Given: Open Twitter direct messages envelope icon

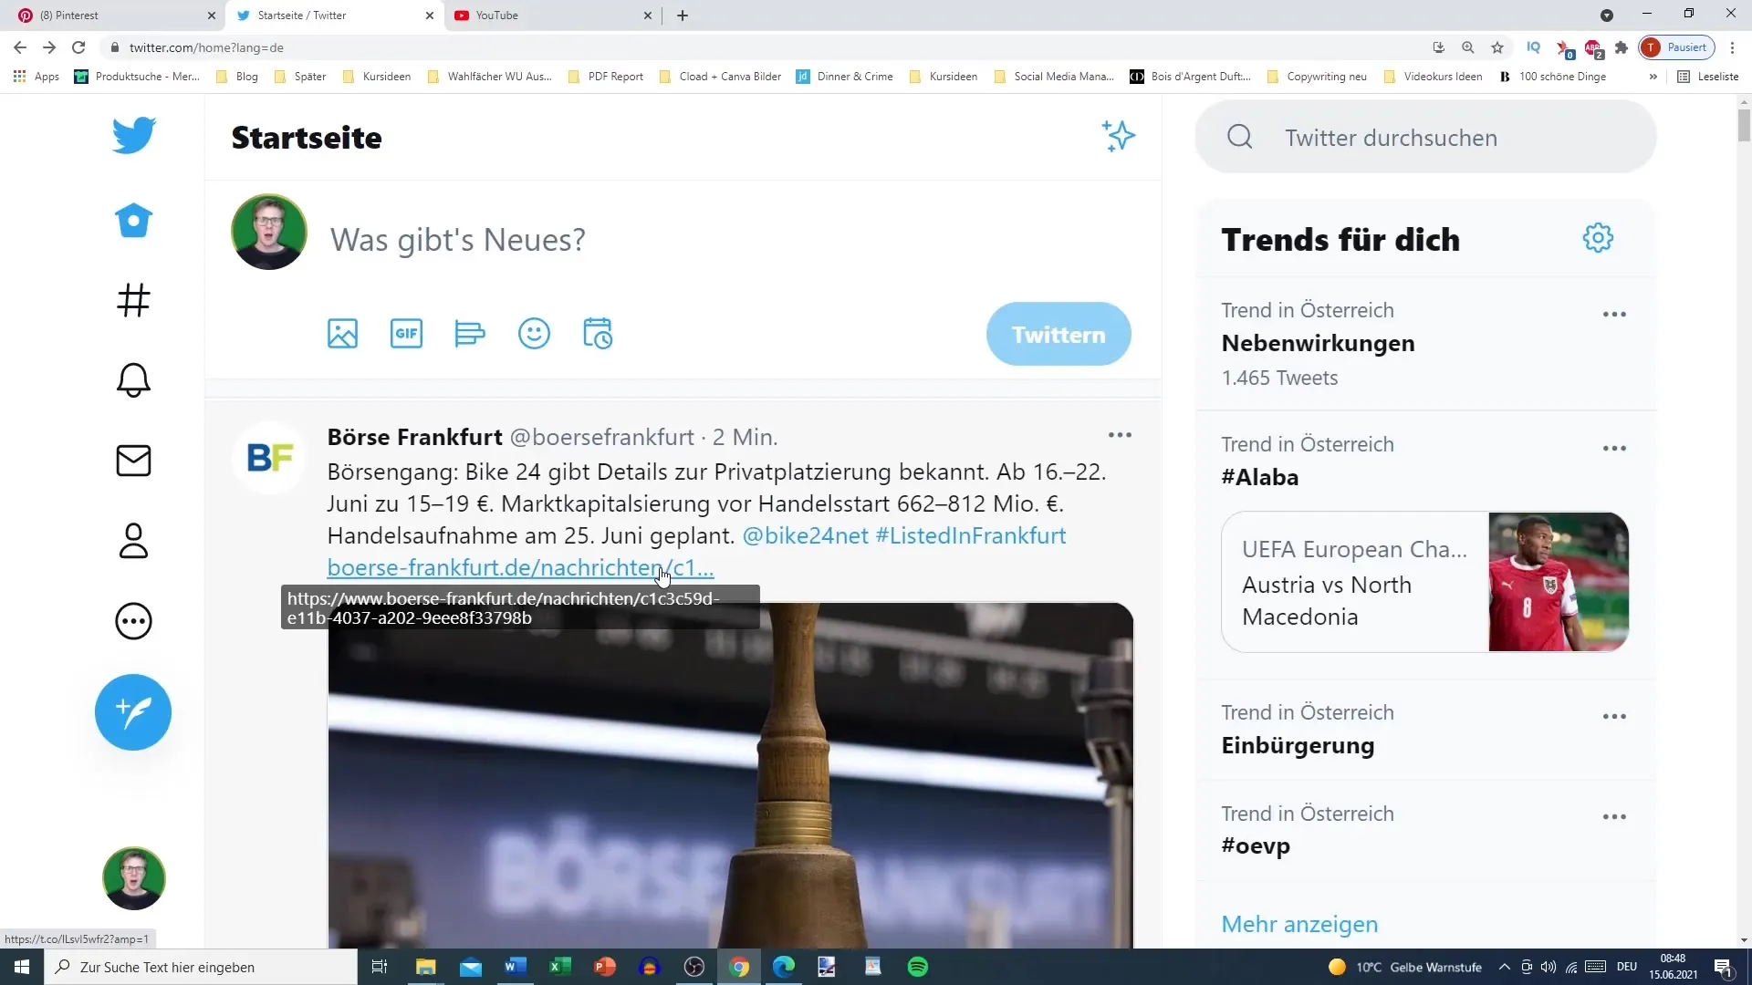Looking at the screenshot, I should coord(133,460).
